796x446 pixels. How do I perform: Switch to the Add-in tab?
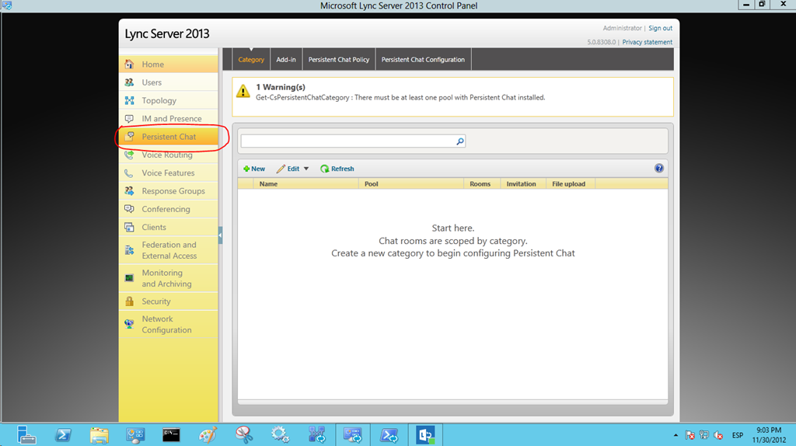286,60
